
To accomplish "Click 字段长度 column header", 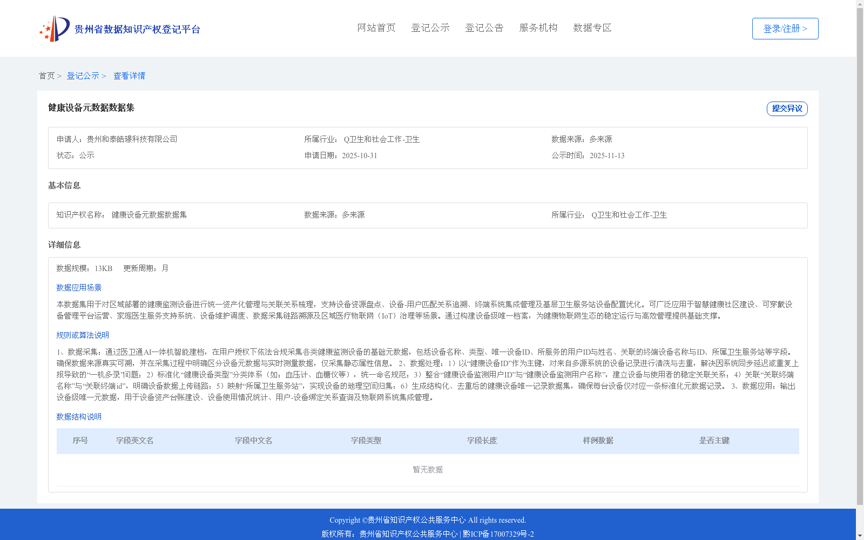I will coord(482,441).
